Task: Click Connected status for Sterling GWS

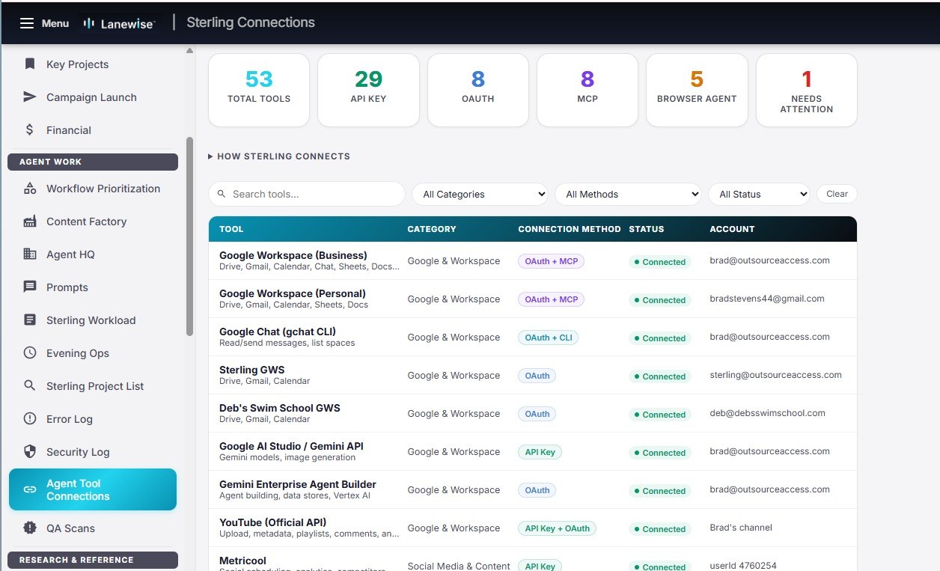Action: (659, 376)
